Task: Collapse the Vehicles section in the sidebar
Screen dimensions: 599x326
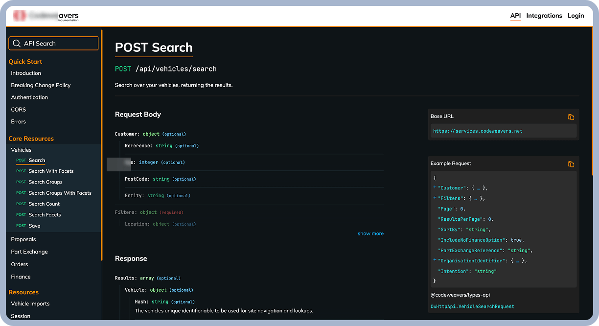Action: tap(21, 150)
